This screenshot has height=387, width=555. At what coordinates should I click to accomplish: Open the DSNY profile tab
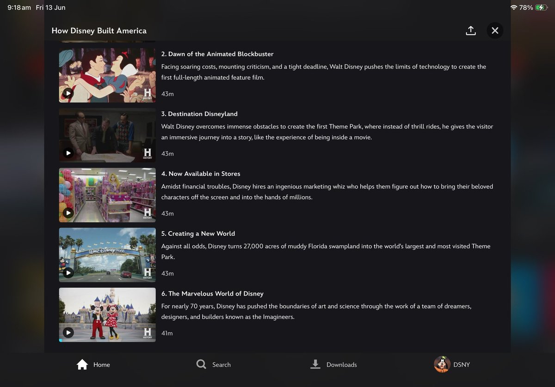point(452,364)
